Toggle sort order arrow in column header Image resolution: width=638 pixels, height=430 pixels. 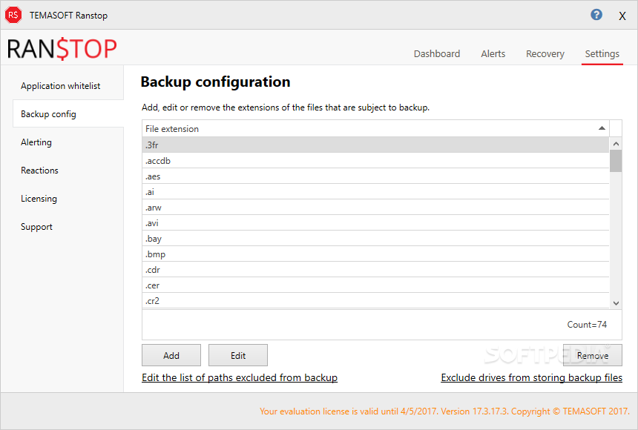coord(602,128)
